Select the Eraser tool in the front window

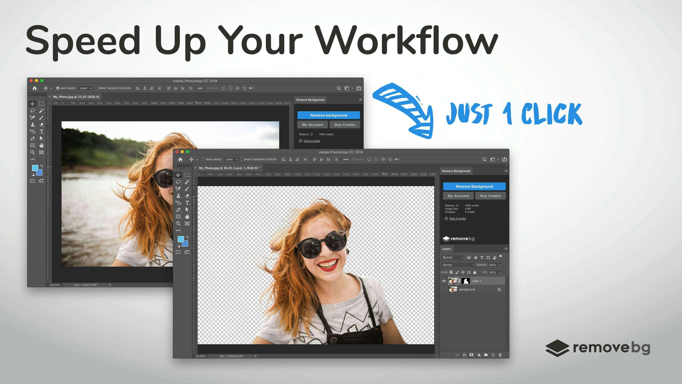pos(187,196)
